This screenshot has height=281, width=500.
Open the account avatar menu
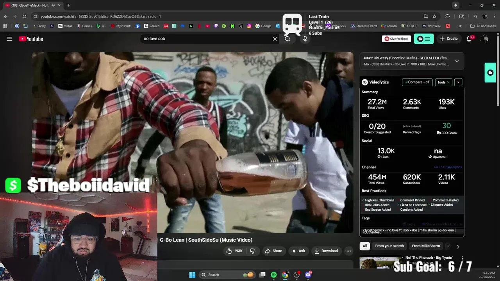pos(485,39)
